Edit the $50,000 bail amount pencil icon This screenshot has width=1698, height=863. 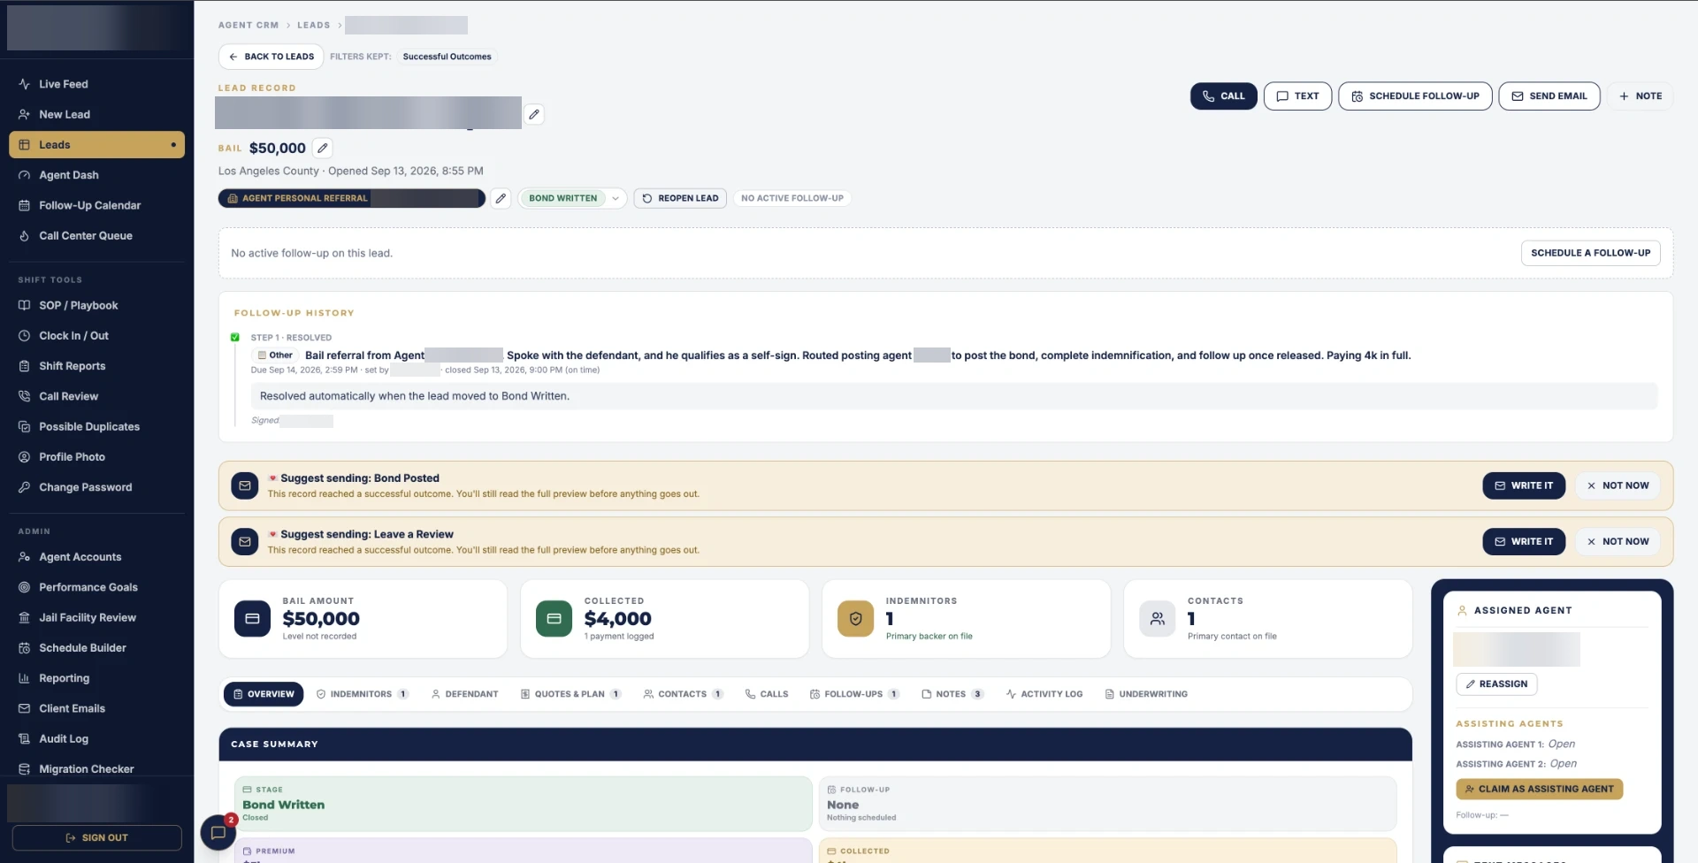[323, 148]
